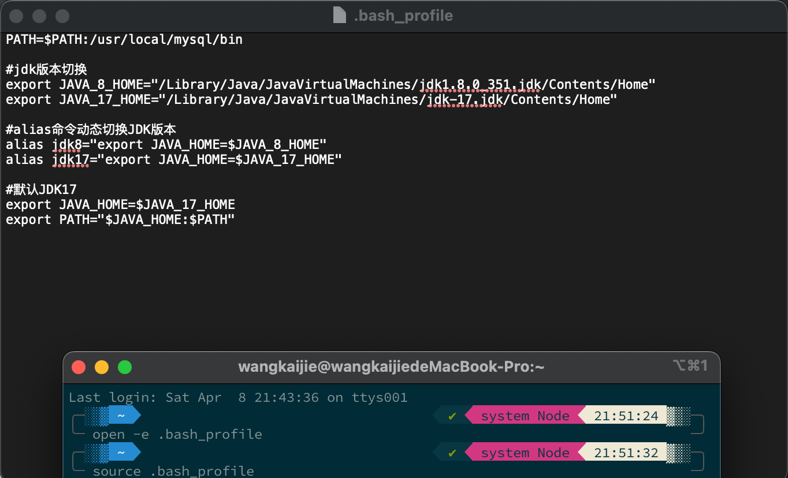Screen dimensions: 788x478
Task: Click the ⌥⌘1 shortcut indicator in Terminal
Action: pos(690,365)
